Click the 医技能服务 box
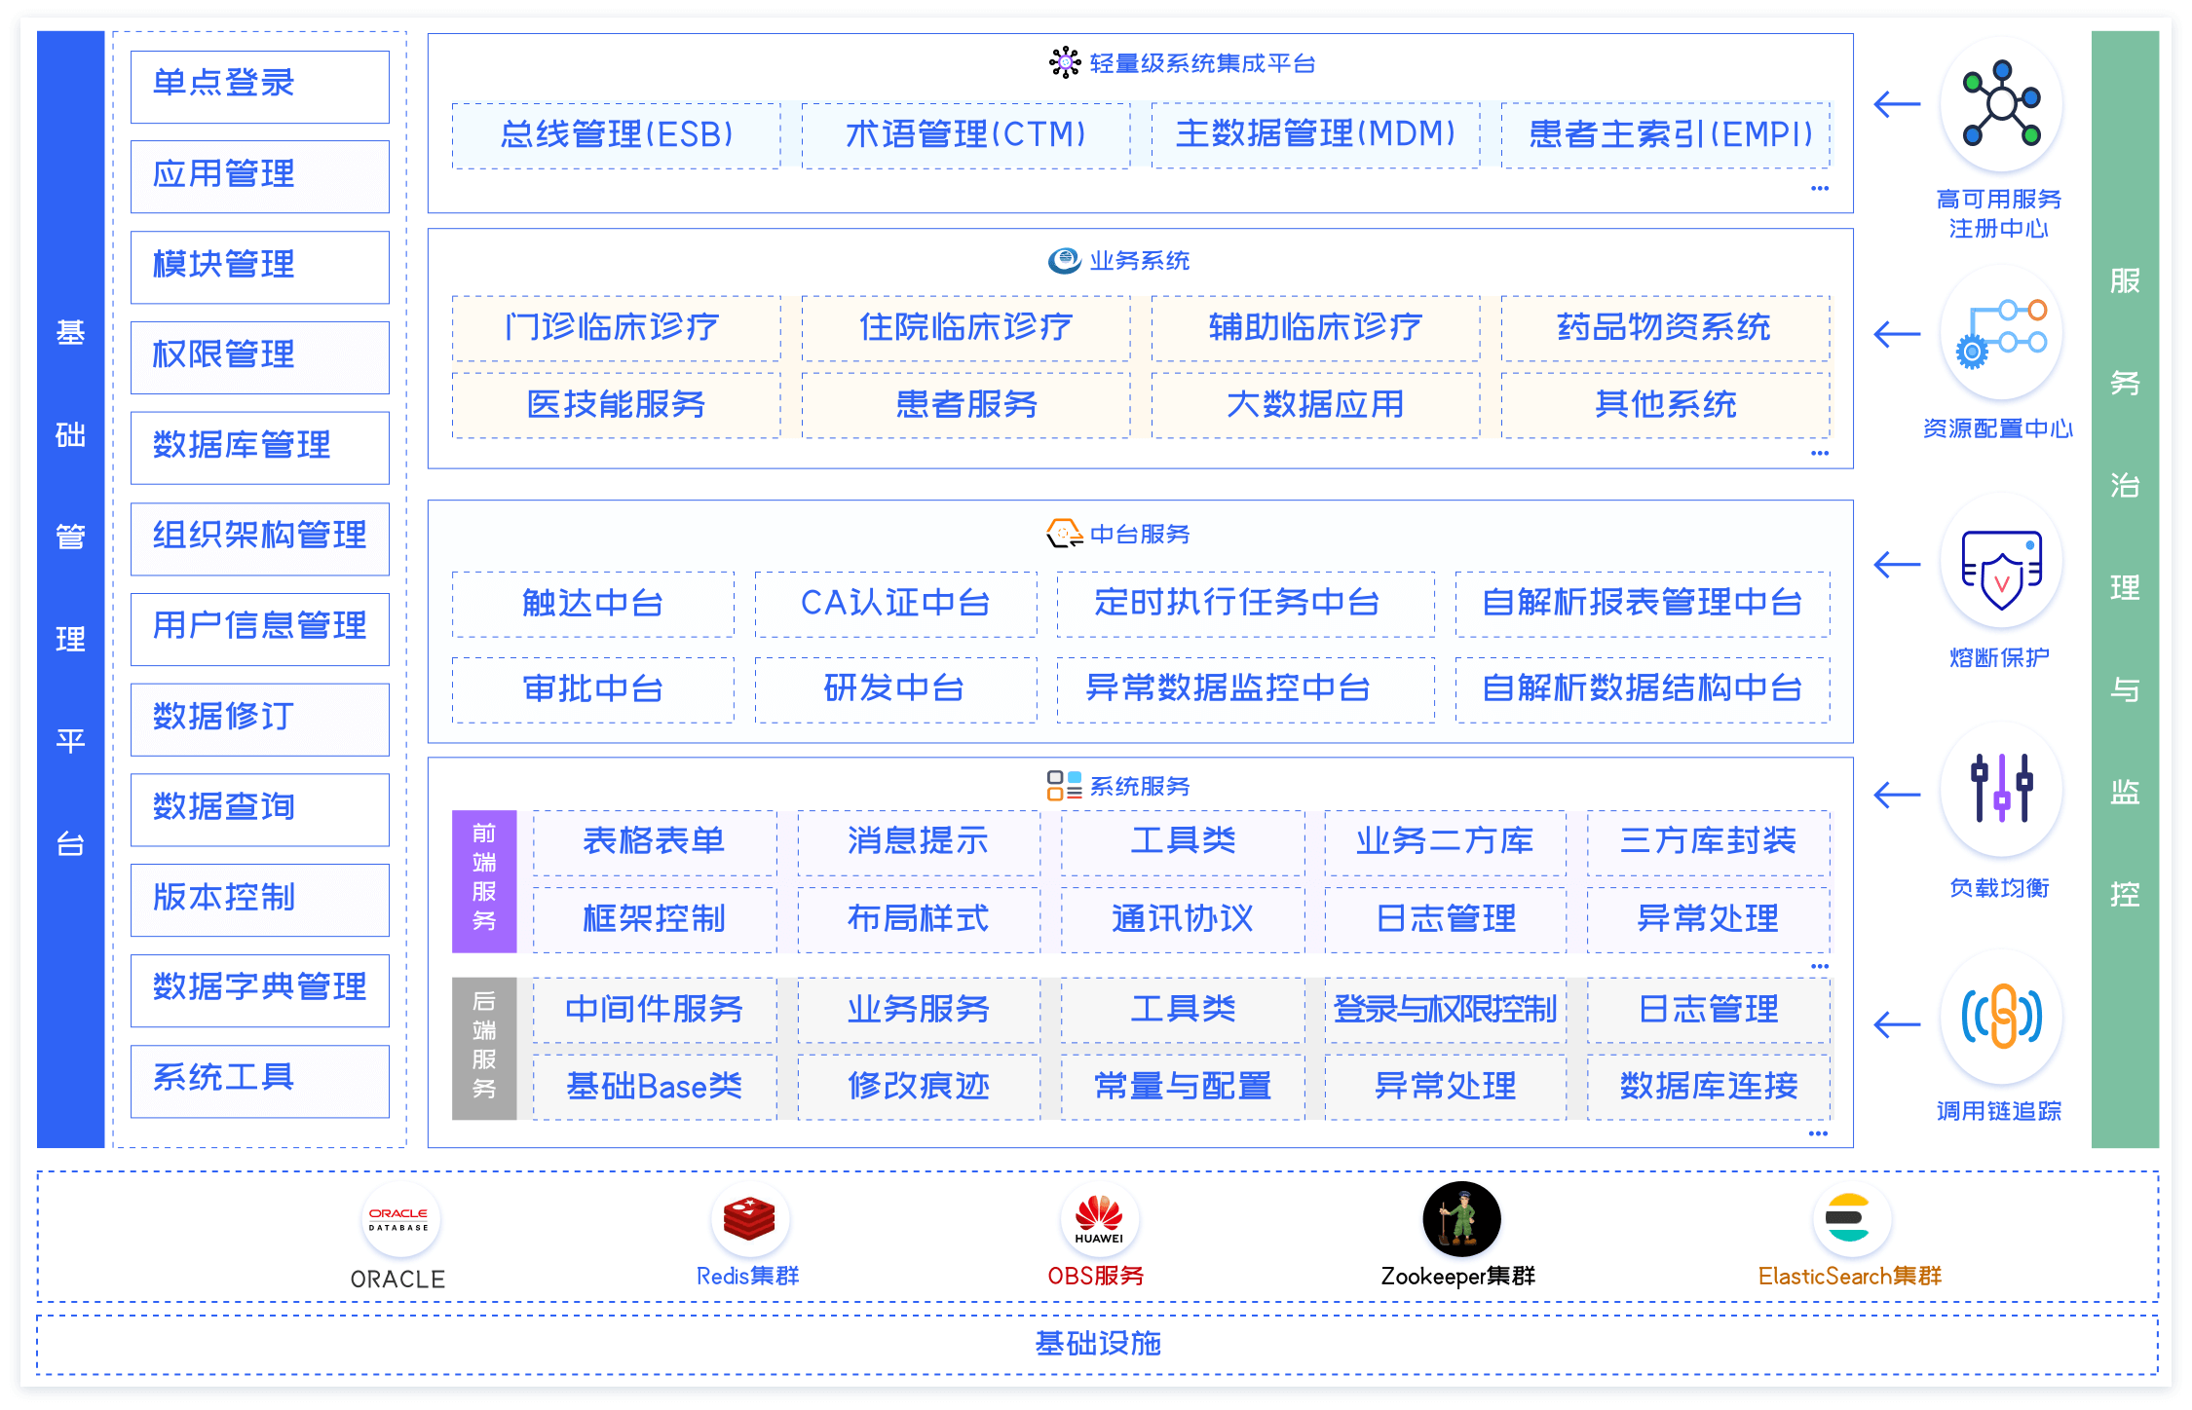This screenshot has height=1410, width=2192. tap(617, 405)
